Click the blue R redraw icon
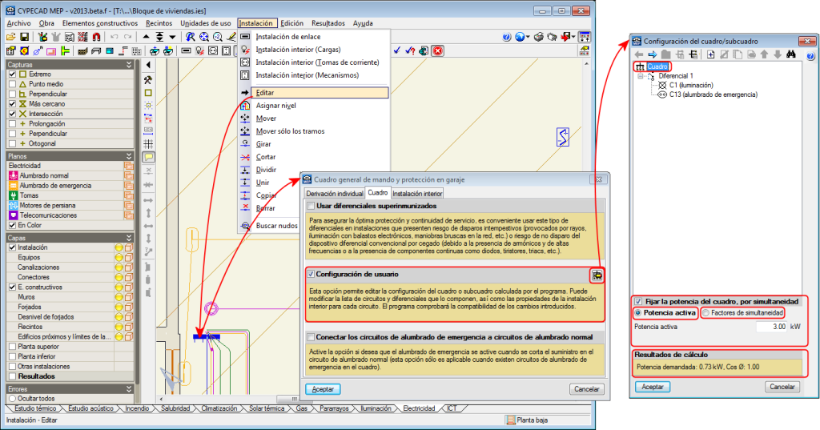The image size is (820, 430). pyautogui.click(x=191, y=37)
